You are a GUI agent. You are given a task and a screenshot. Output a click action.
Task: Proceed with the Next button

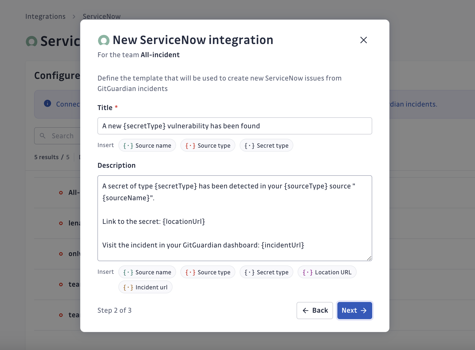point(355,311)
